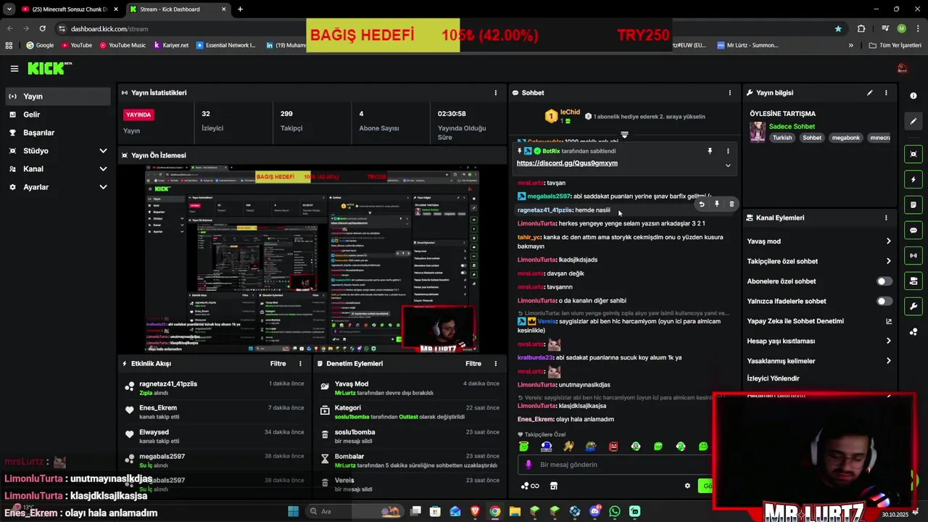Open WhatsApp from the taskbar
The width and height of the screenshot is (928, 522).
click(615, 511)
